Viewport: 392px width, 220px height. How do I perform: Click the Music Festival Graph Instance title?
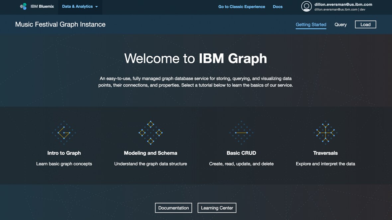point(60,25)
